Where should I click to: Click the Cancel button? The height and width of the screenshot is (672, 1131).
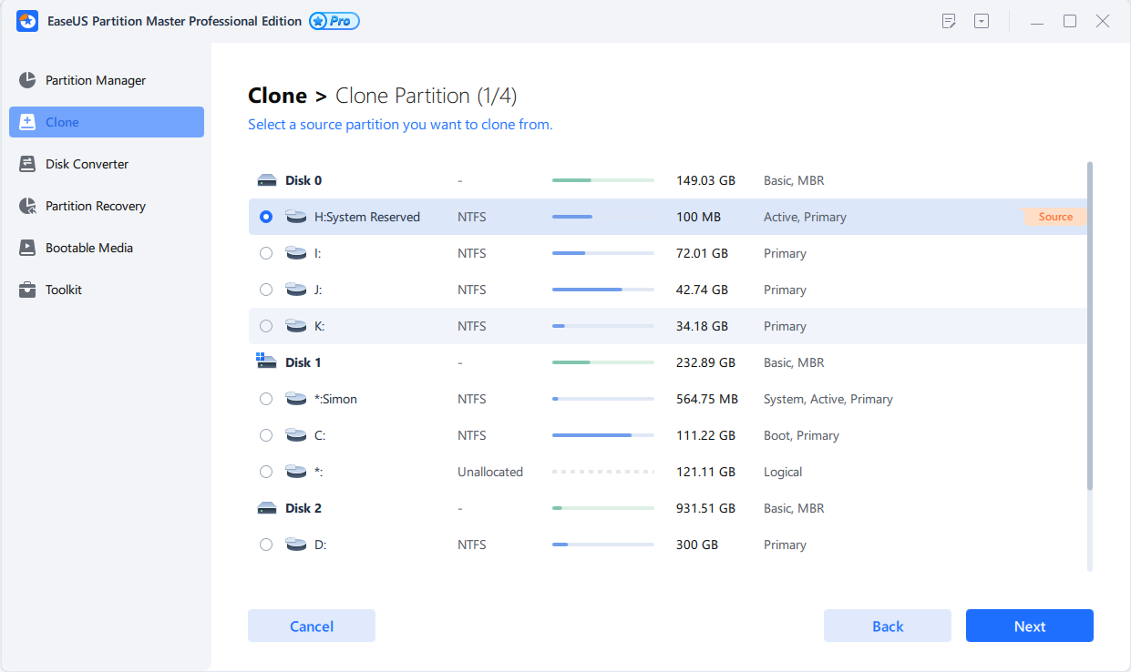(312, 626)
